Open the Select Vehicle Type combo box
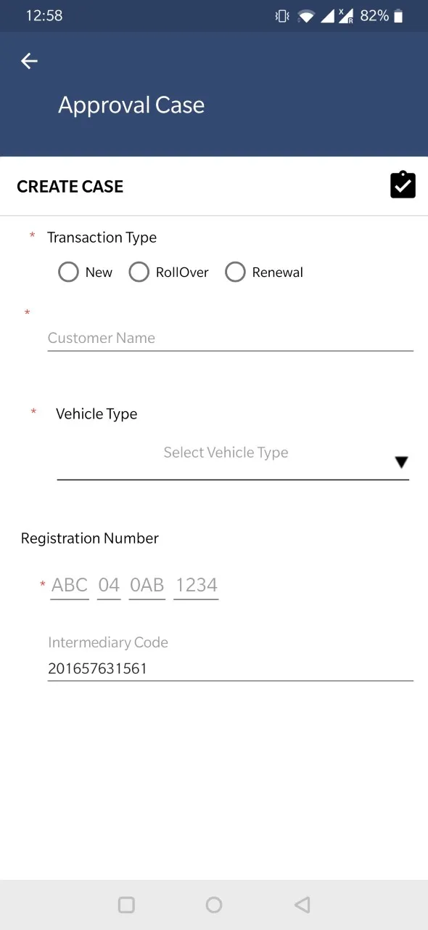This screenshot has width=428, height=930. pyautogui.click(x=233, y=458)
